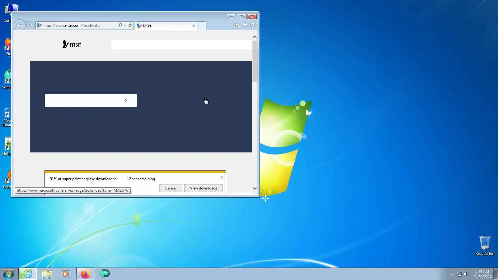Select the Notepad++ desktop shortcut
Screen dimensions: 498x280
click(x=7, y=146)
